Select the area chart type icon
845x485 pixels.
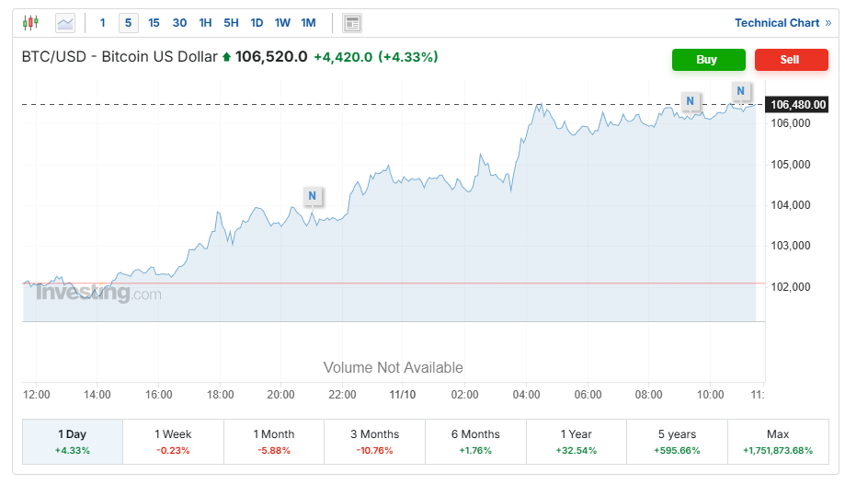(65, 23)
